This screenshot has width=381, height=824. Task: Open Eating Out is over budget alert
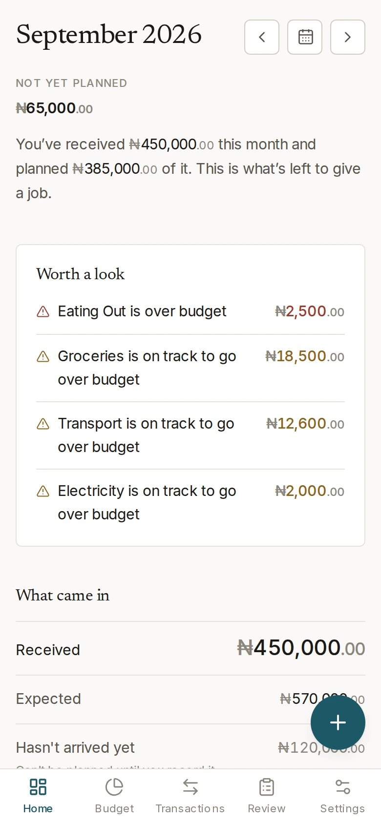pos(190,311)
